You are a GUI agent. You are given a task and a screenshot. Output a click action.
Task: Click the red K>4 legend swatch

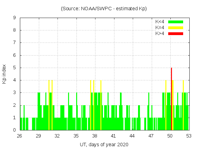(176, 33)
